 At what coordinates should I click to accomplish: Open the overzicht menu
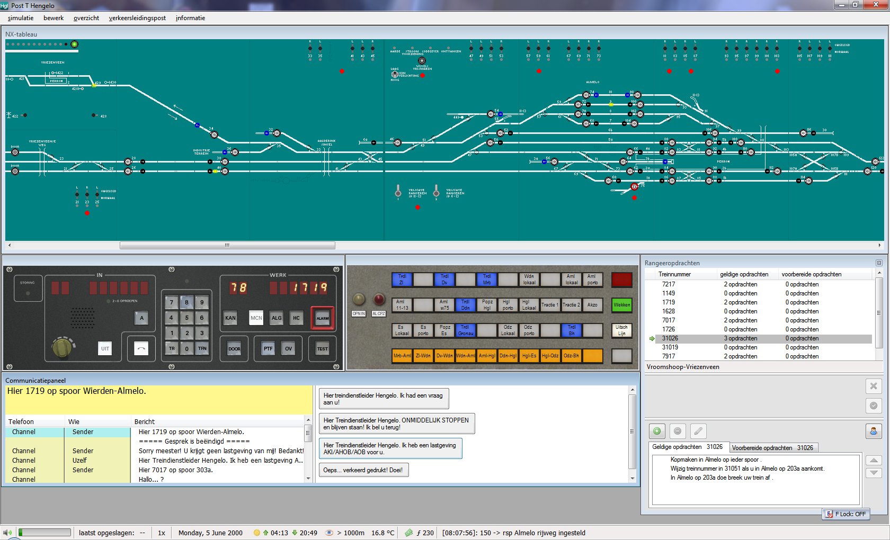86,18
